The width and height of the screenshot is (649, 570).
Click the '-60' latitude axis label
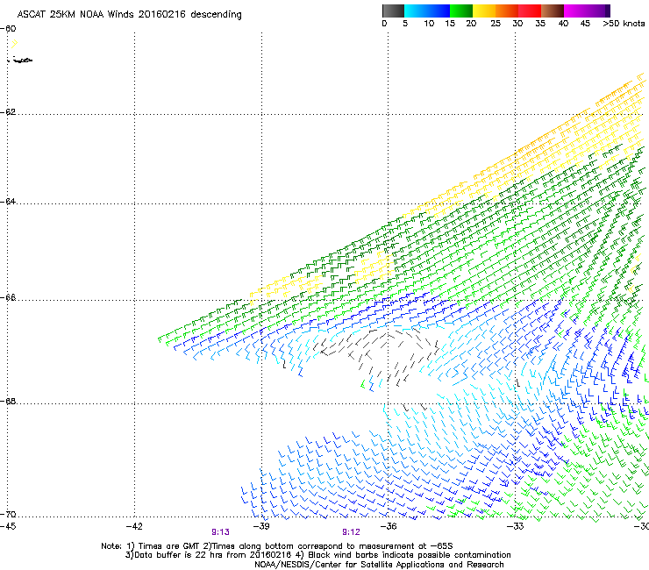coord(8,29)
